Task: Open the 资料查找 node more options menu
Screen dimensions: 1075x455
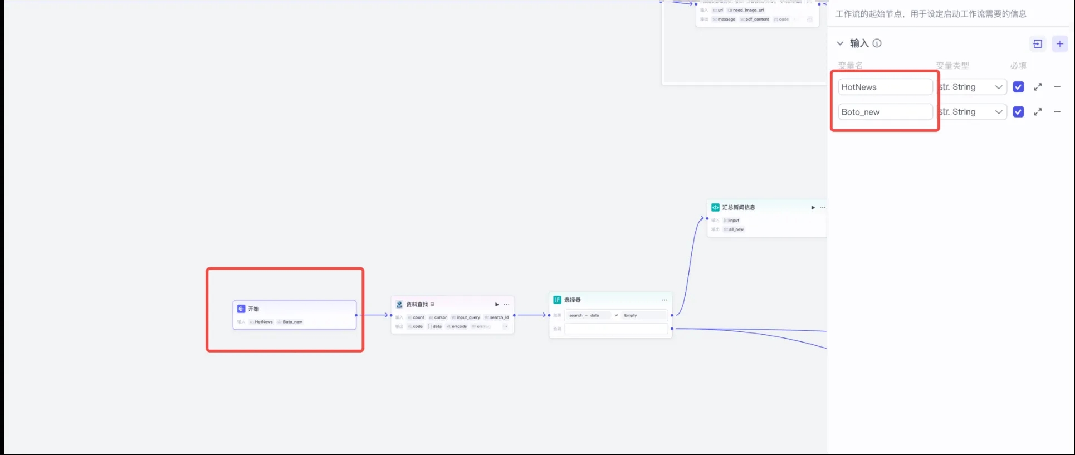Action: click(x=506, y=305)
